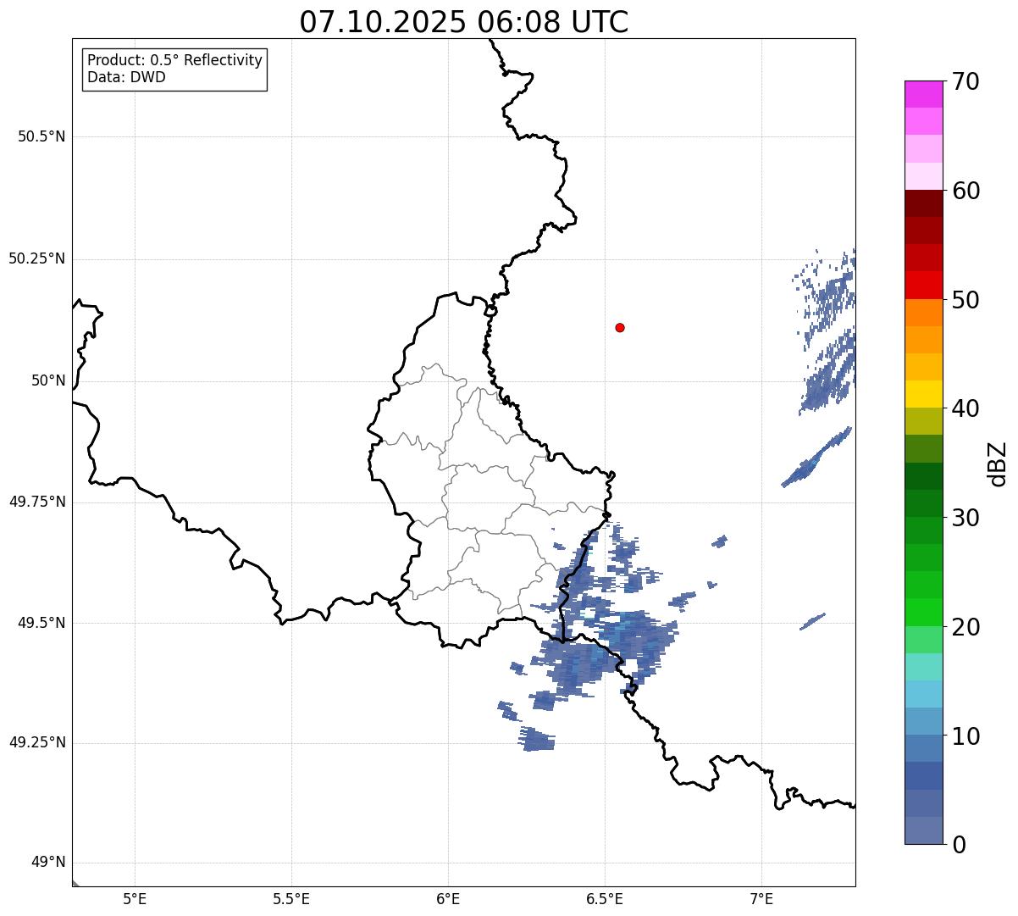This screenshot has height=916, width=1018.
Task: Click the colorbar label "20"
Action: [x=965, y=627]
